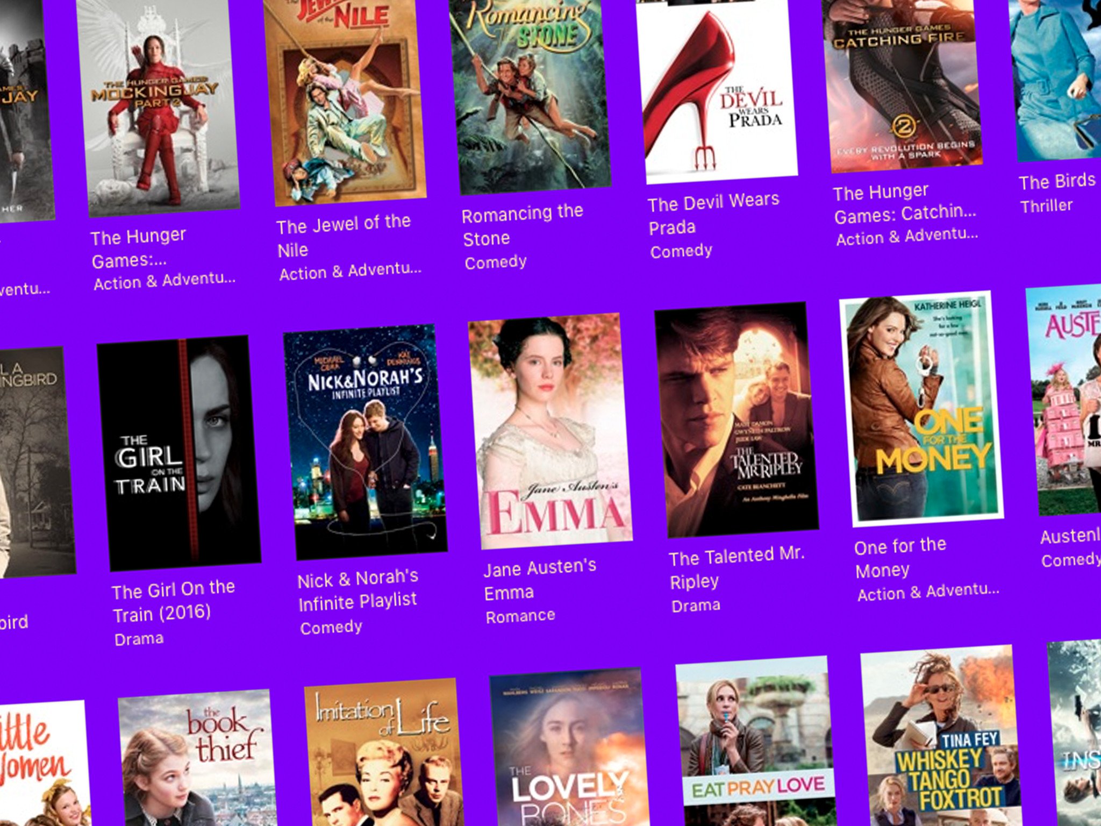Screen dimensions: 1101x826
Task: Click the 'Romance' genre under Emma
Action: [520, 616]
